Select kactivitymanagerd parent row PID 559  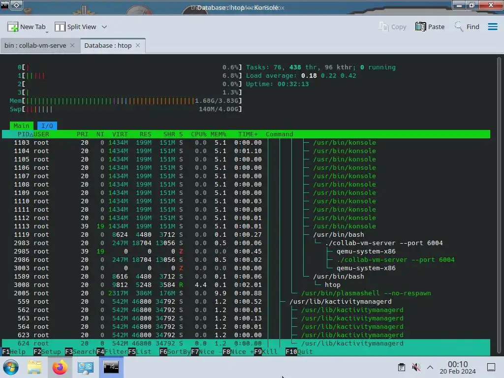pyautogui.click(x=246, y=302)
